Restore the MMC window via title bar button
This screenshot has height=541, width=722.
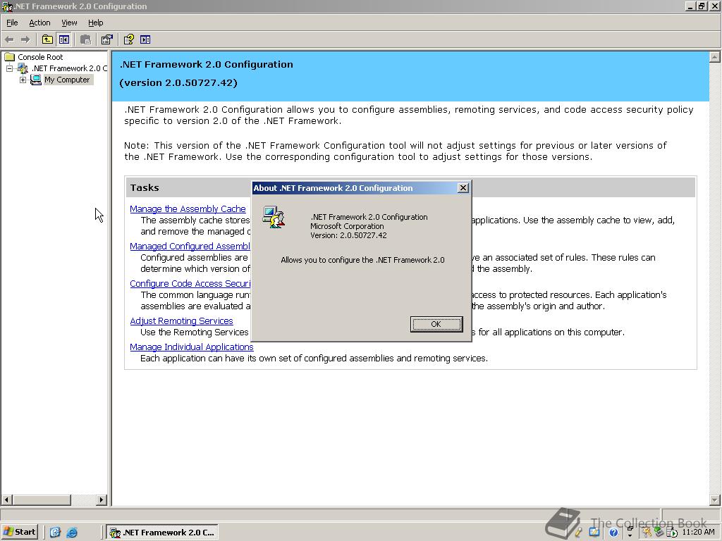coord(702,6)
